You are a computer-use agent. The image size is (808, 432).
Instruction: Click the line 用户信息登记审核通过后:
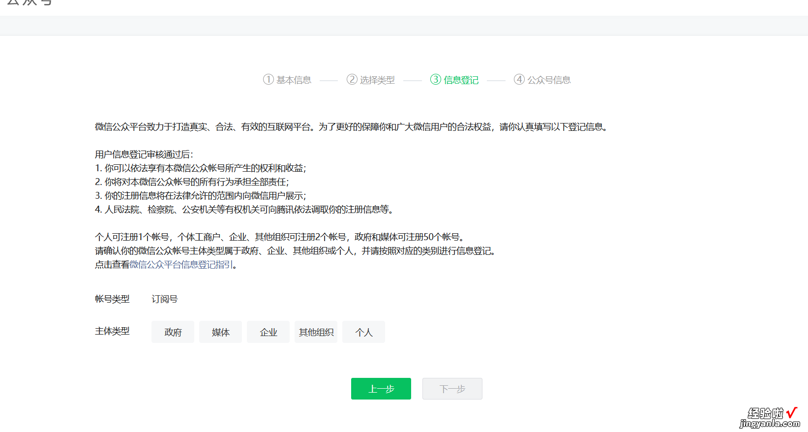point(144,154)
